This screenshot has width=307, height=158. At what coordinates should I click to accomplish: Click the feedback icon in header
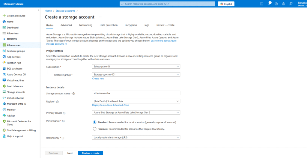click(291, 4)
